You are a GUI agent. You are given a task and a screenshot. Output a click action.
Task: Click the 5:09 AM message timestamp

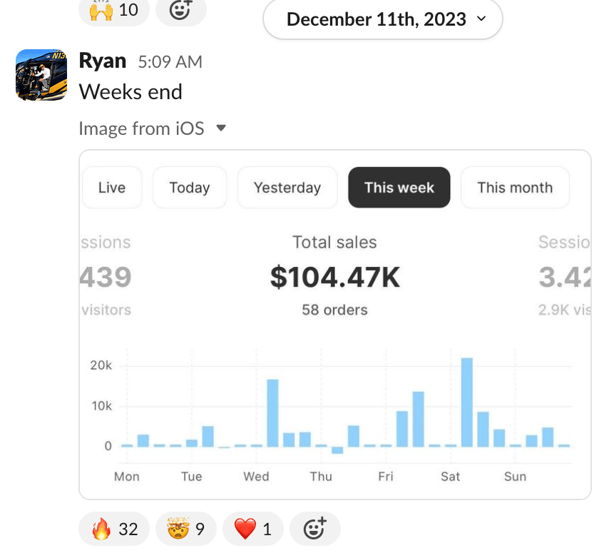[170, 62]
